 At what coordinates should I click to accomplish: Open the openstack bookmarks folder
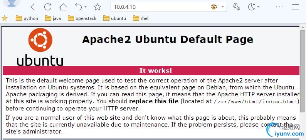(x=82, y=18)
